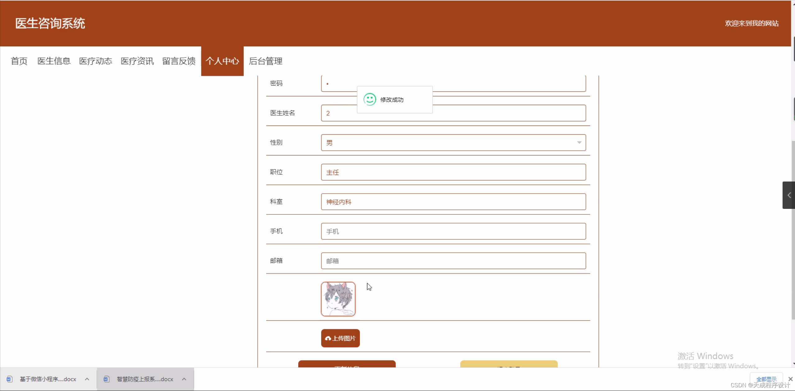The image size is (795, 391).
Task: Click the Word icon of 智慧防疫上报系...docx download
Action: point(107,379)
